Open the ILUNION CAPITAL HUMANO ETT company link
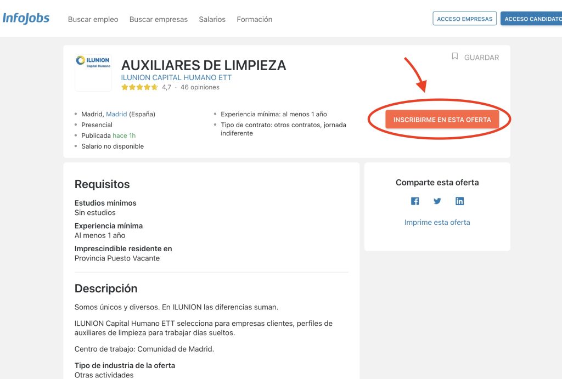Viewport: 562px width, 379px height. pyautogui.click(x=176, y=77)
